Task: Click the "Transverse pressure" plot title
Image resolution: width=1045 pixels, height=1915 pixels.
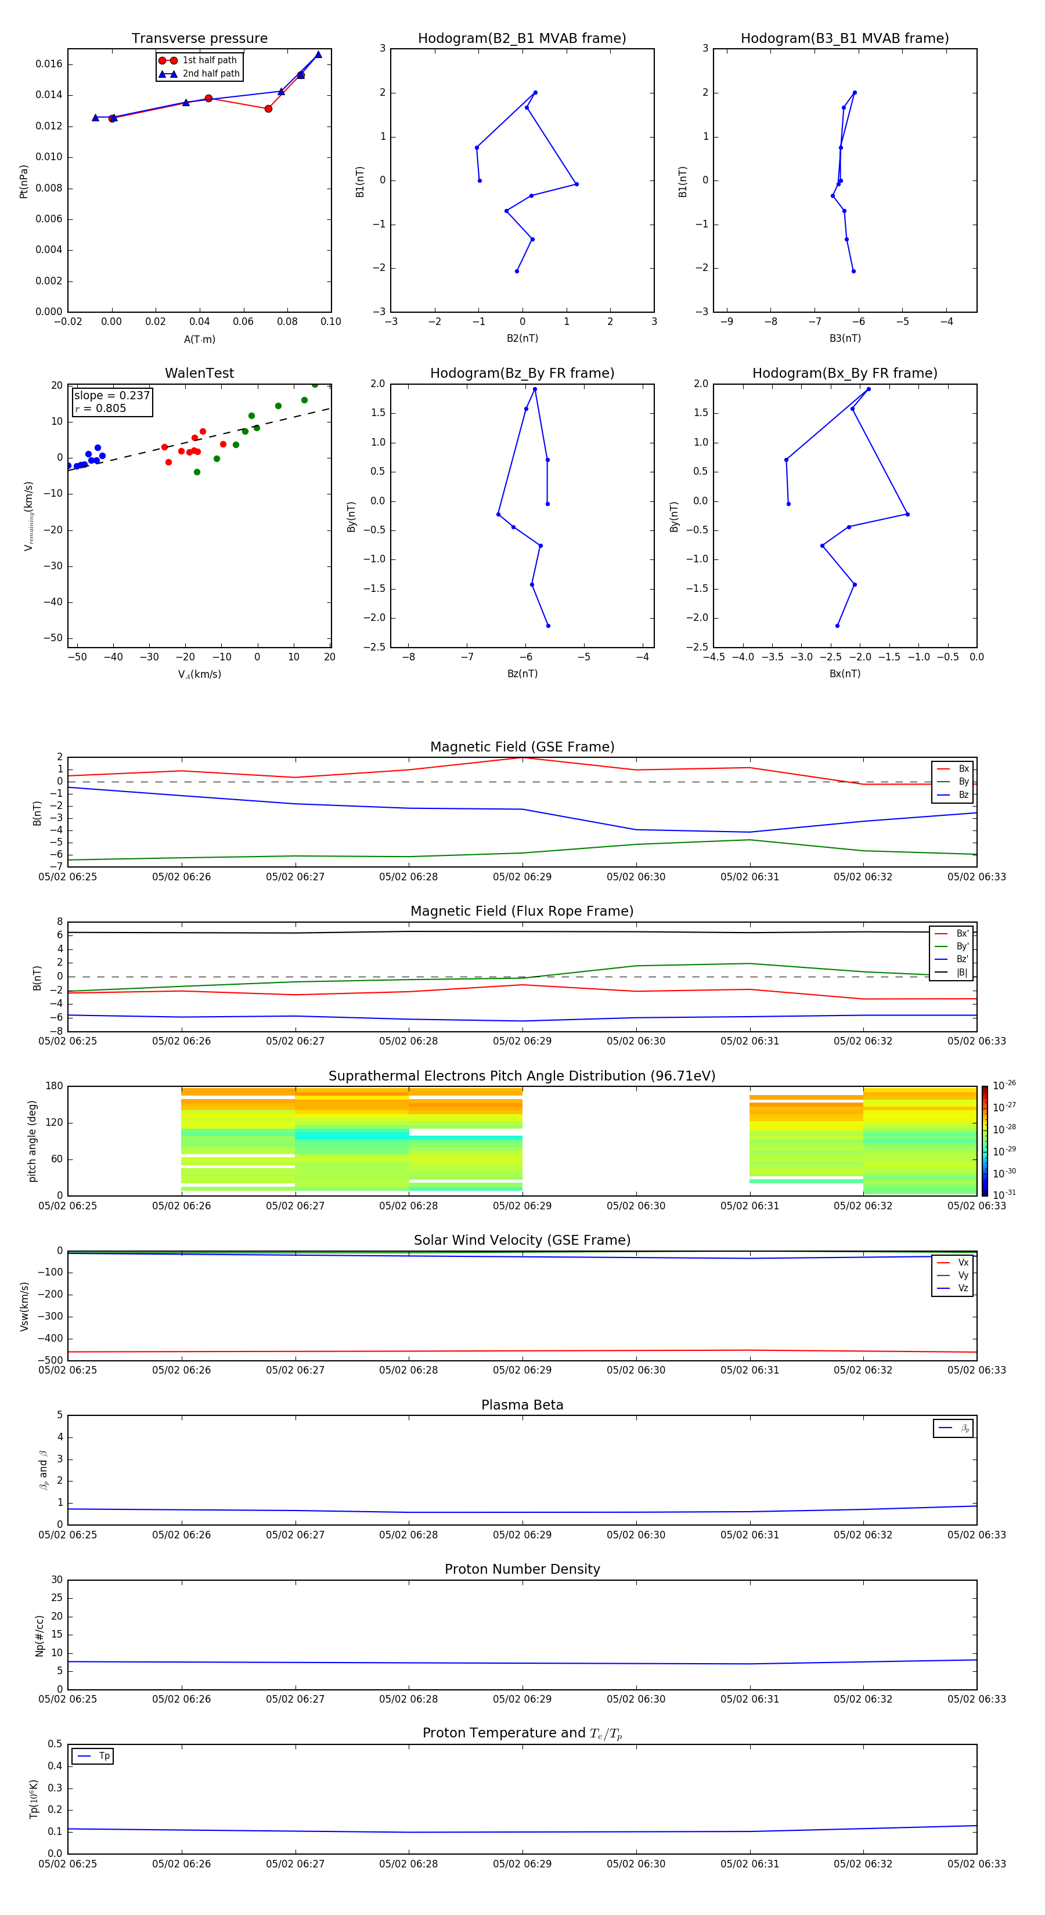Action: 199,39
